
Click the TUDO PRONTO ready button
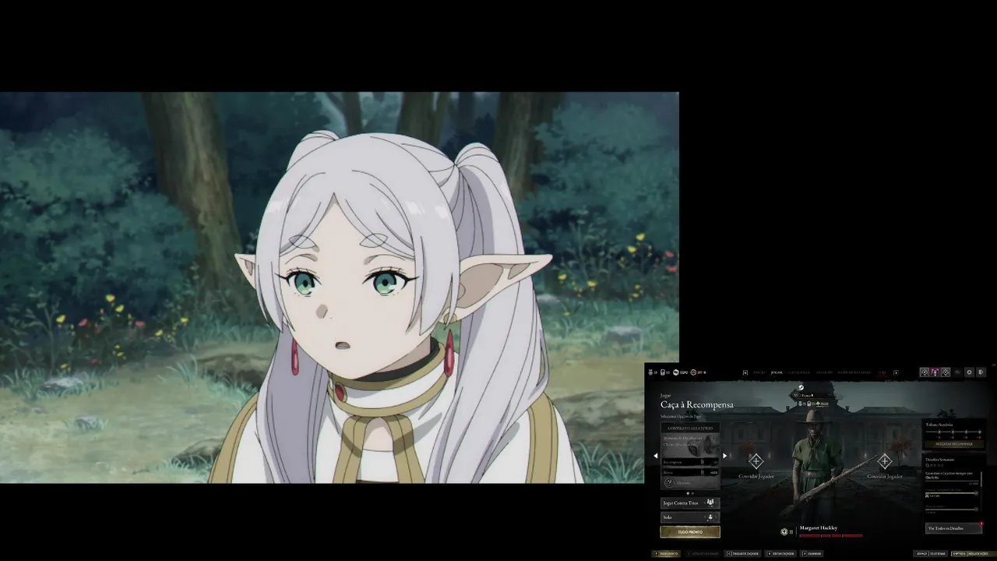point(690,532)
